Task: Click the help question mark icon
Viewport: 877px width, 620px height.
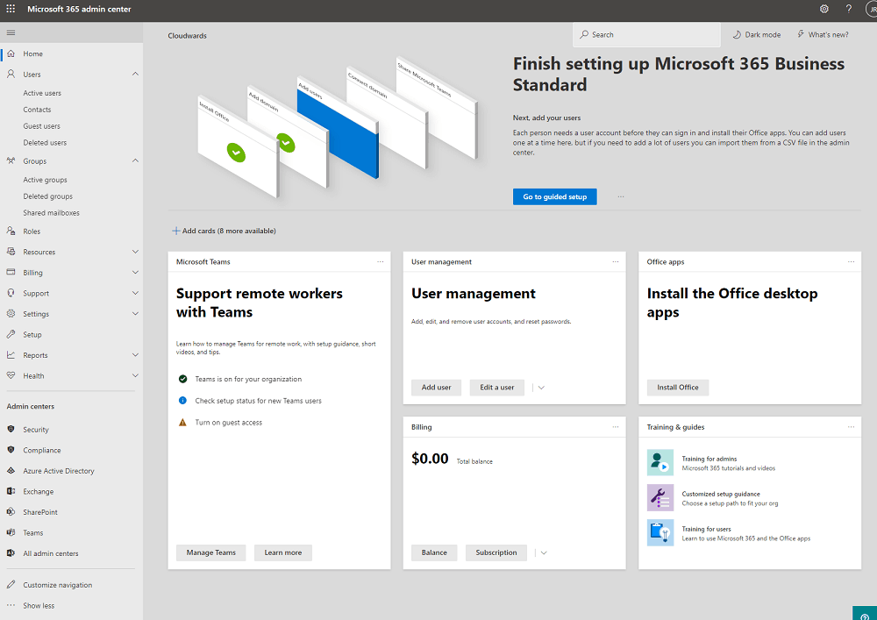Action: tap(848, 9)
